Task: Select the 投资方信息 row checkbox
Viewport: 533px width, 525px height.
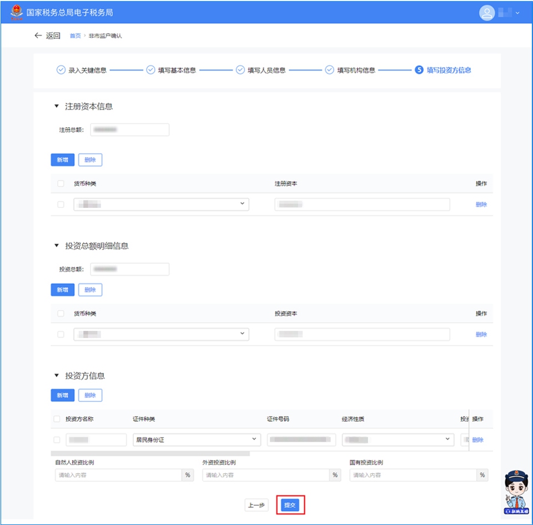Action: pyautogui.click(x=57, y=440)
